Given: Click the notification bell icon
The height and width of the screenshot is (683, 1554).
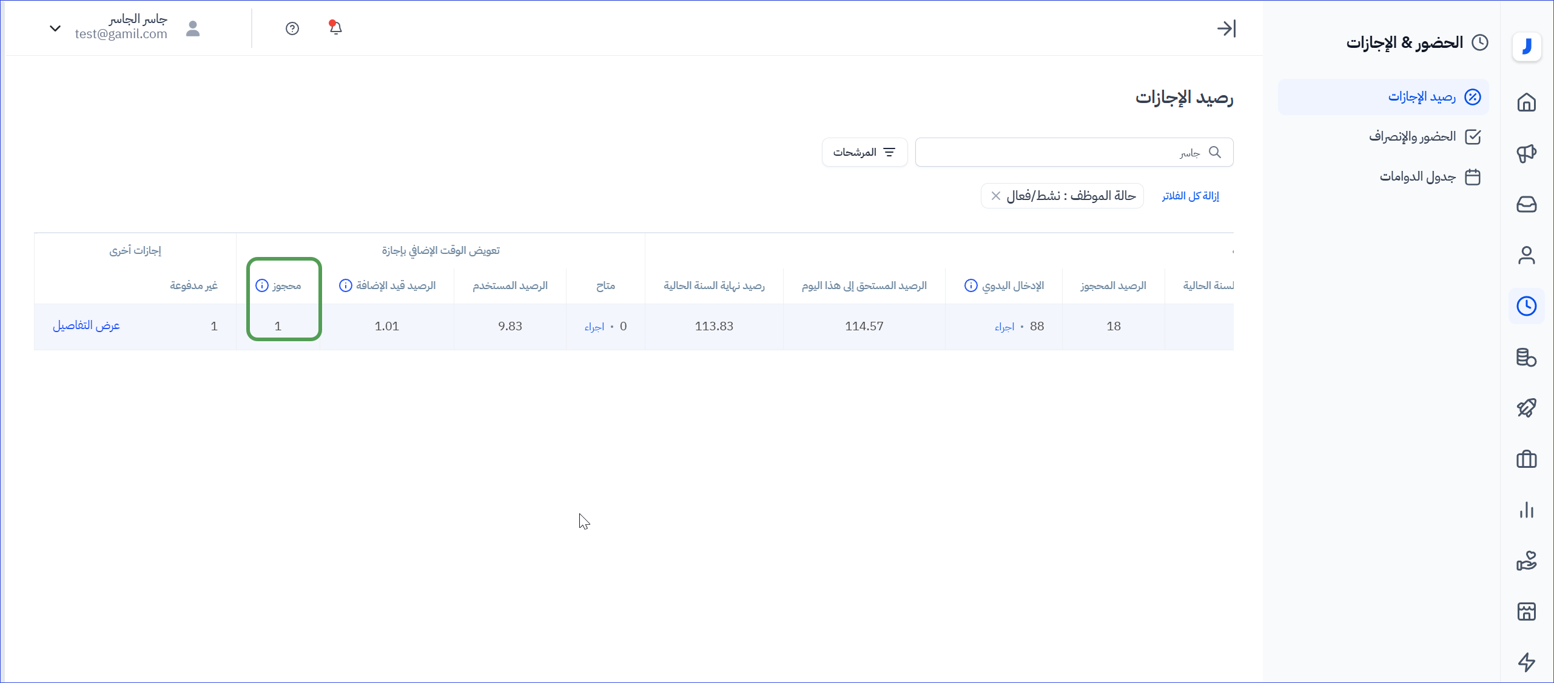Looking at the screenshot, I should click(x=335, y=28).
